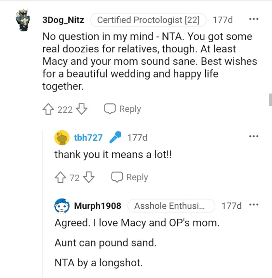Click the 177d timestamp on 3Dog_Nitz's comment
The height and width of the screenshot is (278, 272).
click(x=223, y=20)
